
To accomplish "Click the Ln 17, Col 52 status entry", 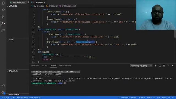I will pyautogui.click(x=127, y=98).
